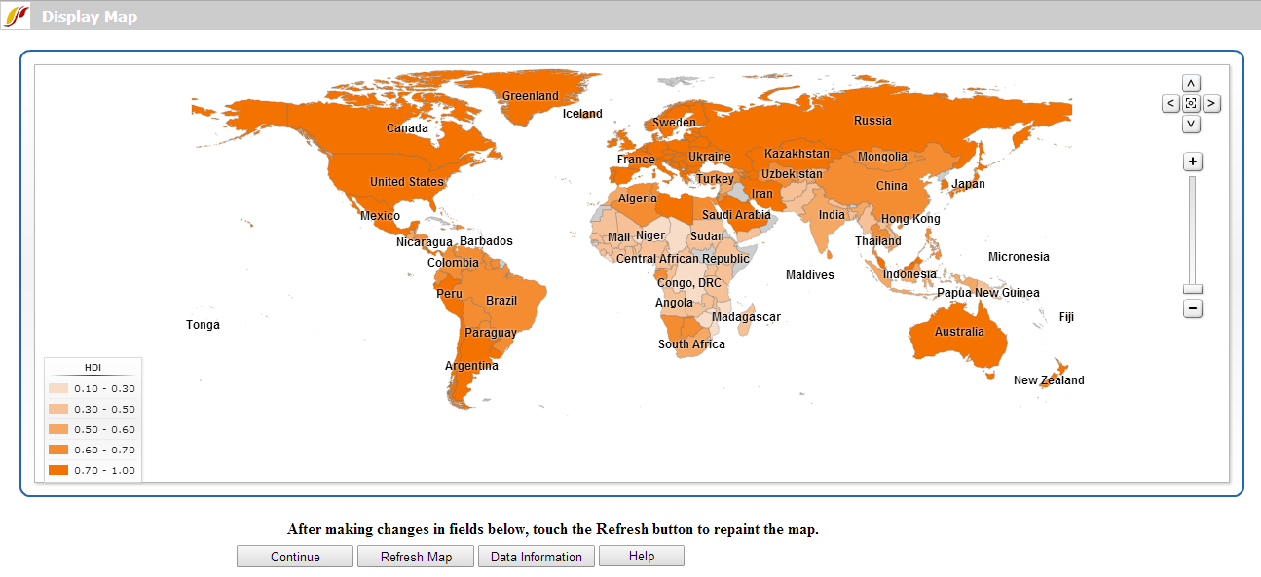Click the zoom level slider handle
Screen dimensions: 1261x577
pos(1192,288)
